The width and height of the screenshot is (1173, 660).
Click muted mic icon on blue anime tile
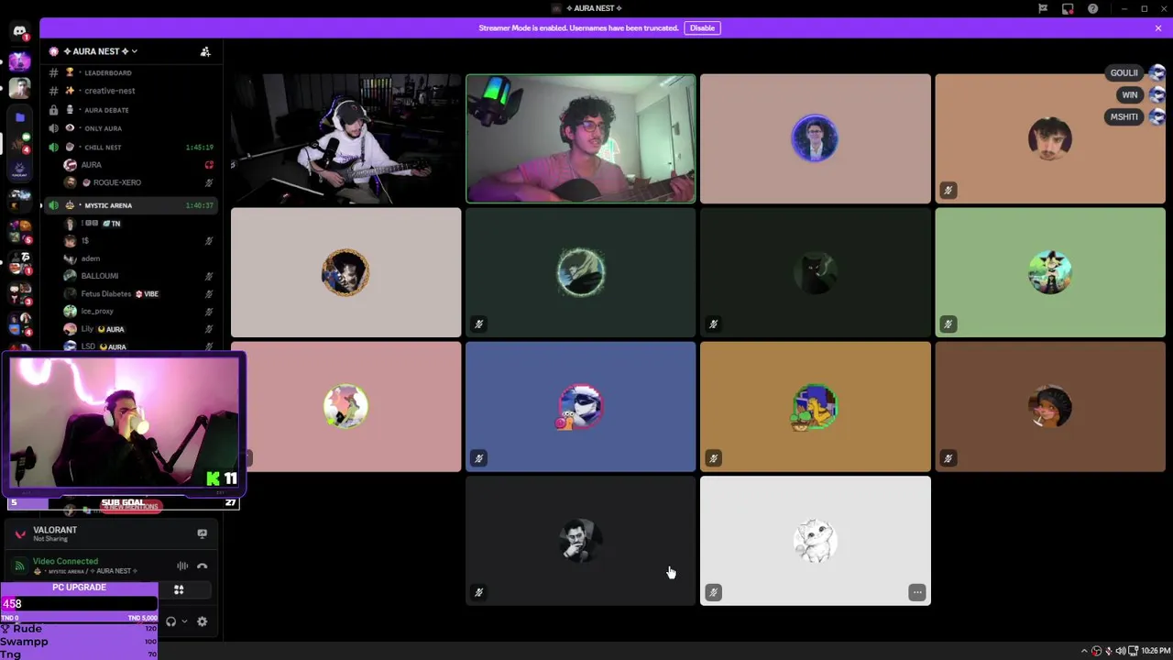pyautogui.click(x=478, y=458)
